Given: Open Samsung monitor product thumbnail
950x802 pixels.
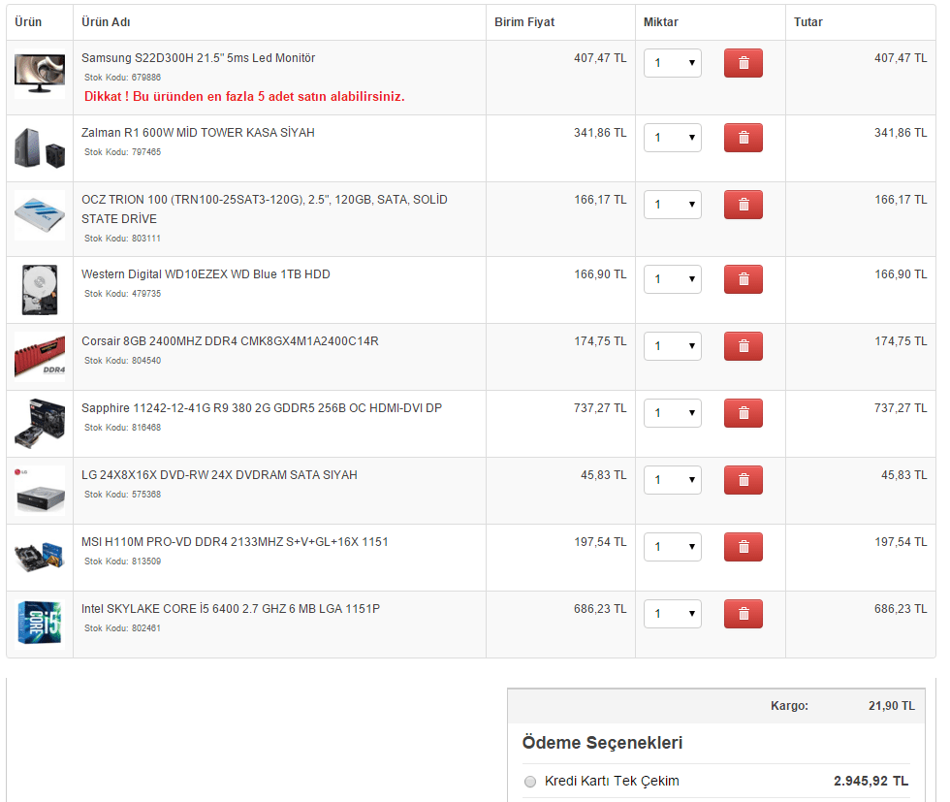Looking at the screenshot, I should (40, 74).
